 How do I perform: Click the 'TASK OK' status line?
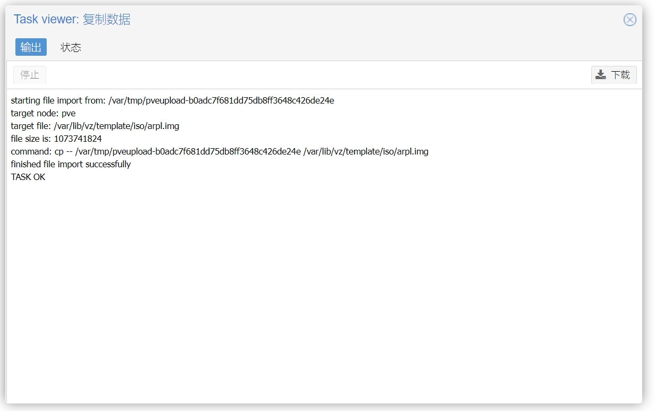(x=28, y=177)
